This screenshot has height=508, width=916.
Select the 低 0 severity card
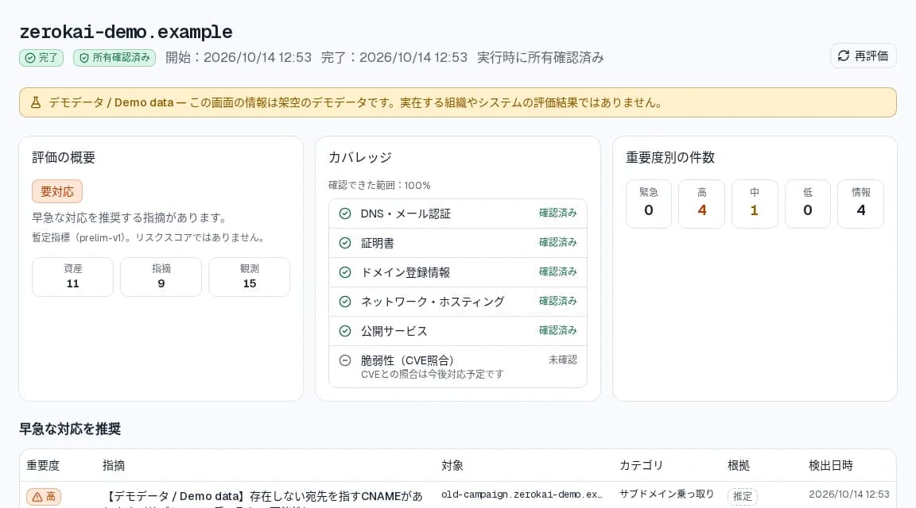(x=807, y=203)
